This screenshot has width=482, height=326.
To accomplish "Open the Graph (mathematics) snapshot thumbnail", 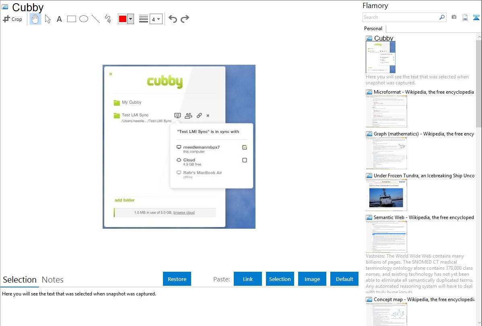I will [386, 153].
